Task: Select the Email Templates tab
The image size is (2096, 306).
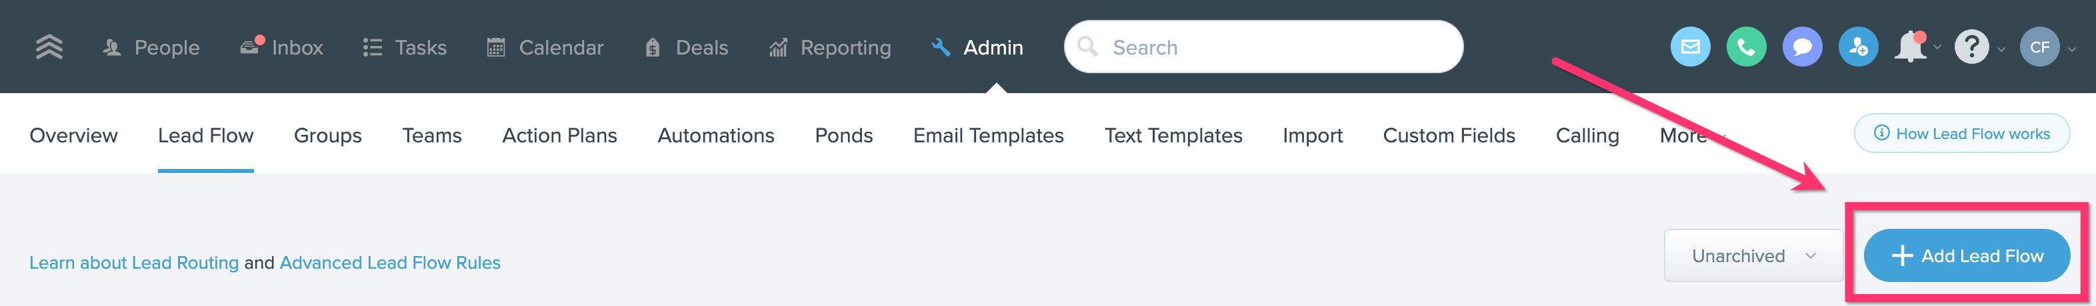Action: (x=988, y=136)
